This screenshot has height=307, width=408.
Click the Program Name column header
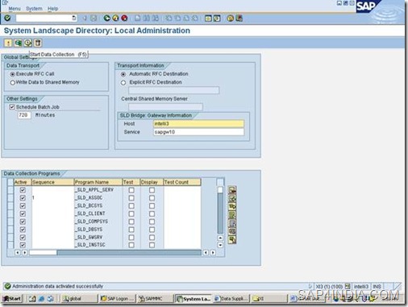[98, 182]
